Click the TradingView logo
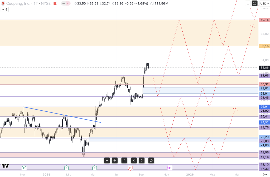The height and width of the screenshot is (177, 270). tap(5, 166)
